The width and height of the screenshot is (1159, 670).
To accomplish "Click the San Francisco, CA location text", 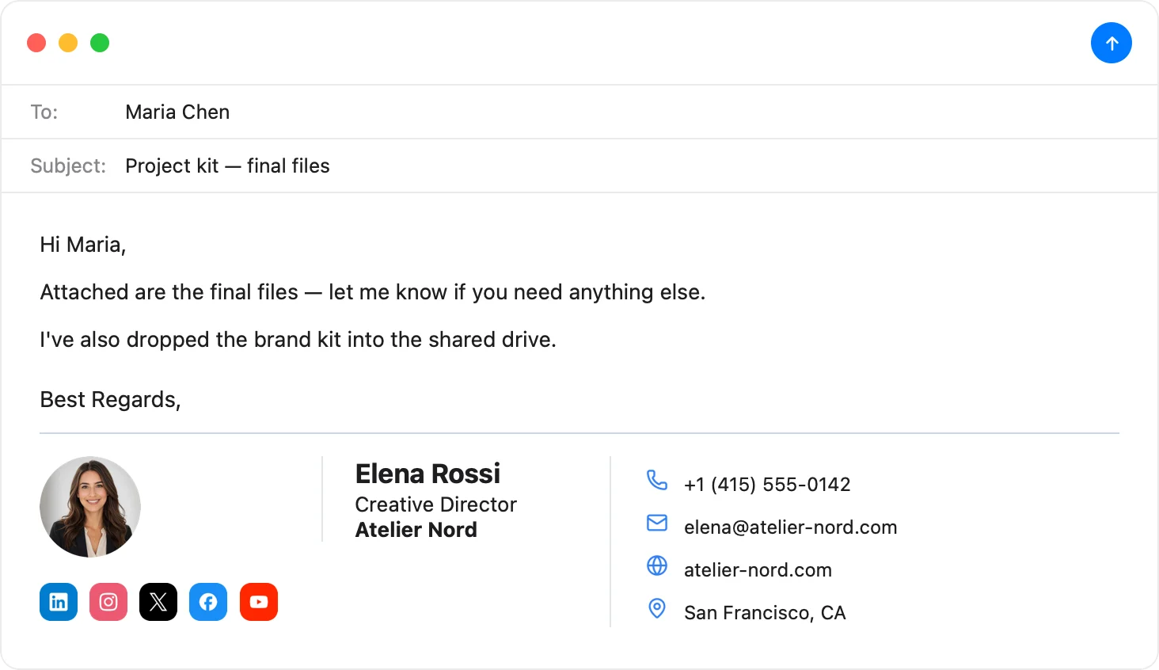I will [765, 613].
